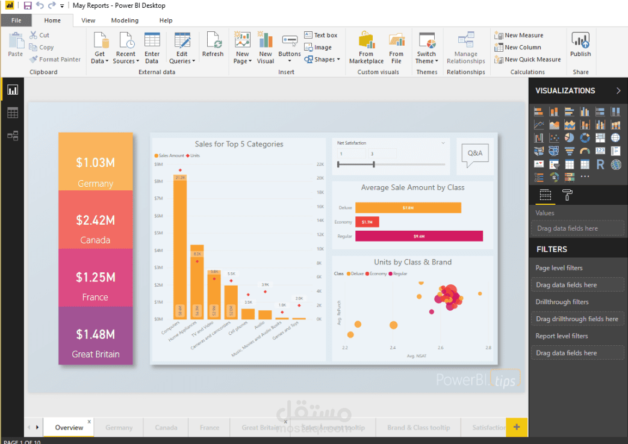The width and height of the screenshot is (628, 444).
Task: Open the File menu
Action: (x=16, y=20)
